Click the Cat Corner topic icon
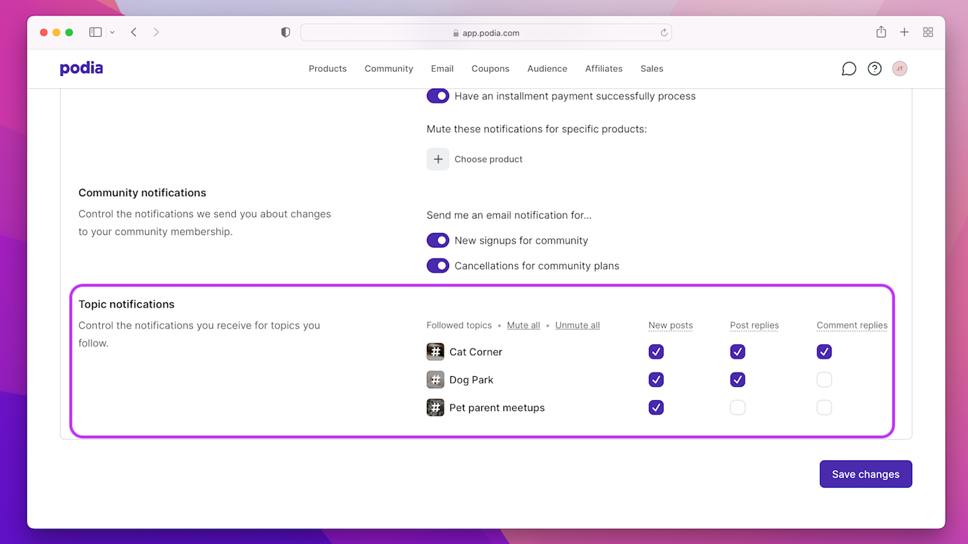This screenshot has width=968, height=544. click(x=436, y=352)
